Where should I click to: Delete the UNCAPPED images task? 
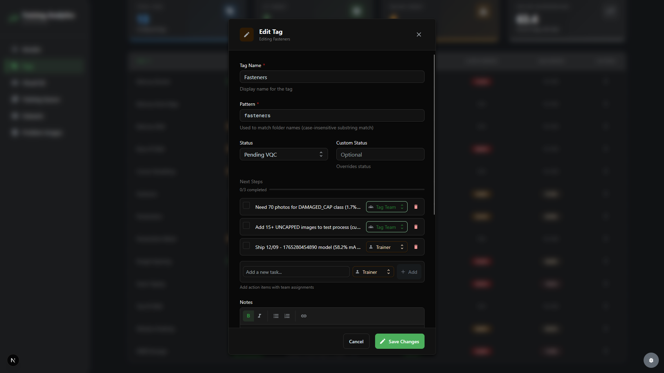click(x=416, y=227)
